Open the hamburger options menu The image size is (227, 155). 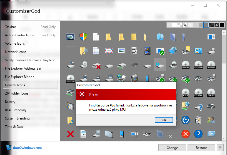pyautogui.click(x=220, y=148)
